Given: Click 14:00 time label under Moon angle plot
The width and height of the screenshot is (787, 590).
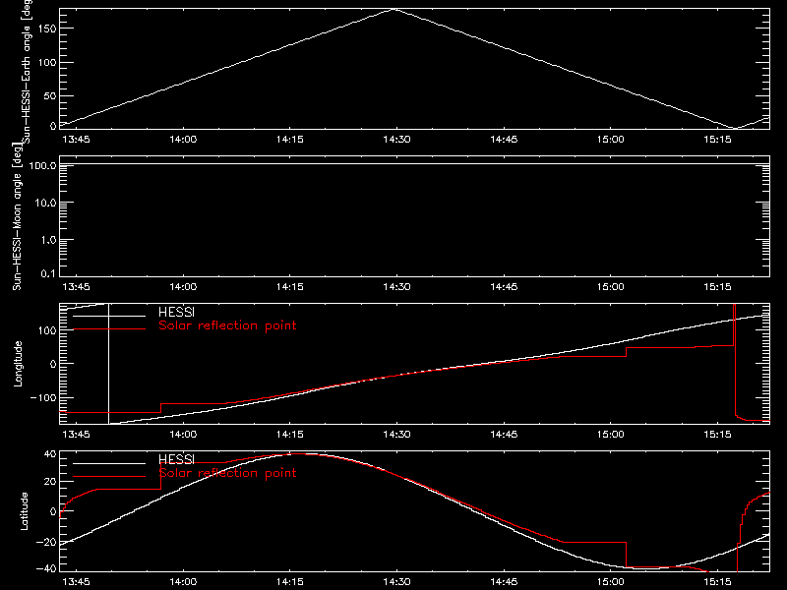Looking at the screenshot, I should click(183, 287).
